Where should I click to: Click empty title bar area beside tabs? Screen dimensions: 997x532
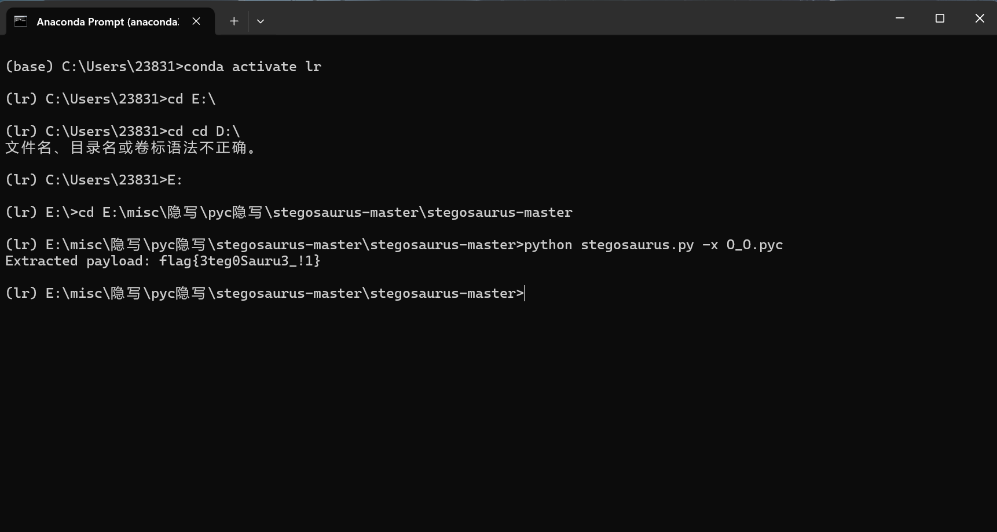pos(573,19)
